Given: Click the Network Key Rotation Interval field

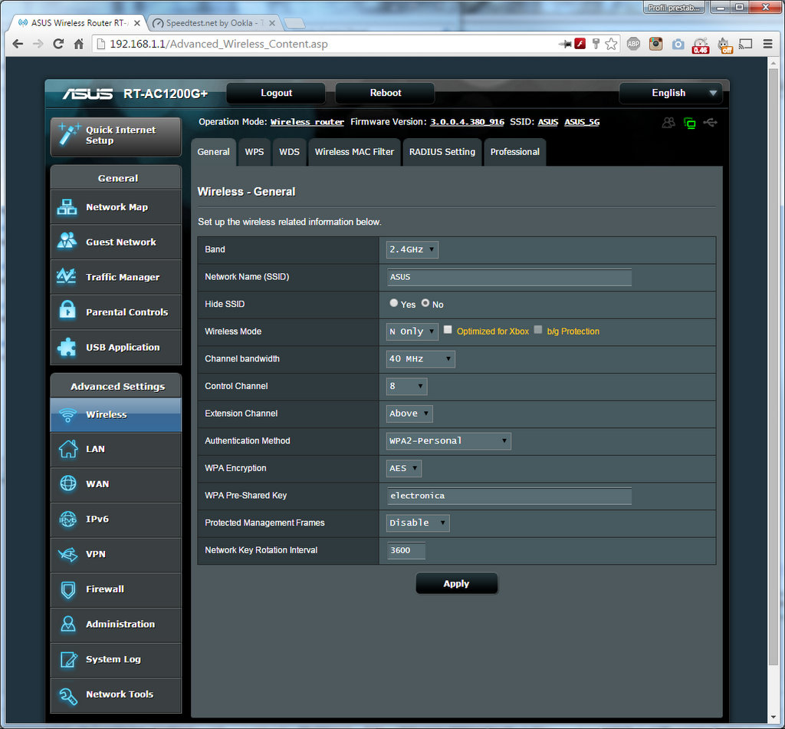Looking at the screenshot, I should (x=406, y=551).
